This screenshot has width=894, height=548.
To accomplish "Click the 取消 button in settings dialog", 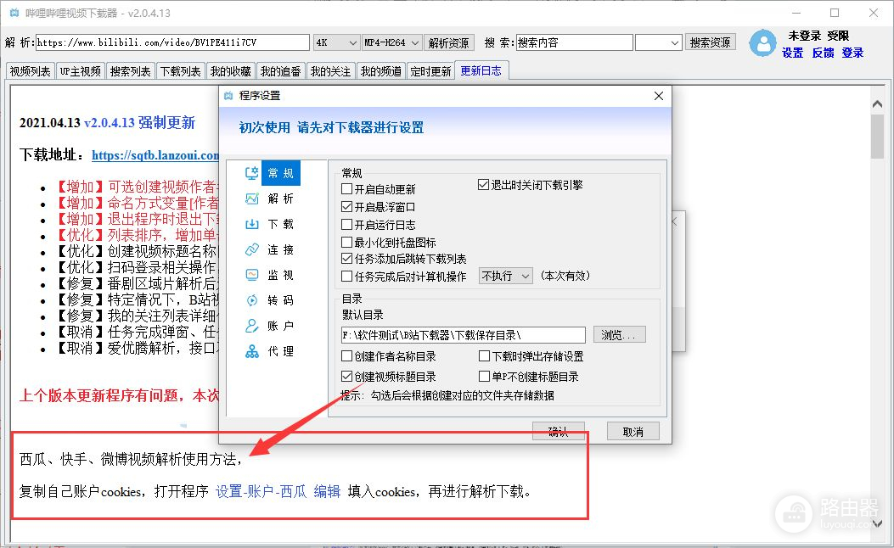I will (633, 431).
